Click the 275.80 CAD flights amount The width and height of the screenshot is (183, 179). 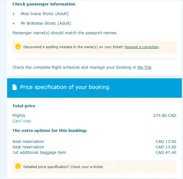(165, 116)
